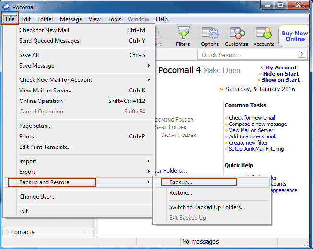
Task: Click the Contacts panel header
Action: coord(47,232)
